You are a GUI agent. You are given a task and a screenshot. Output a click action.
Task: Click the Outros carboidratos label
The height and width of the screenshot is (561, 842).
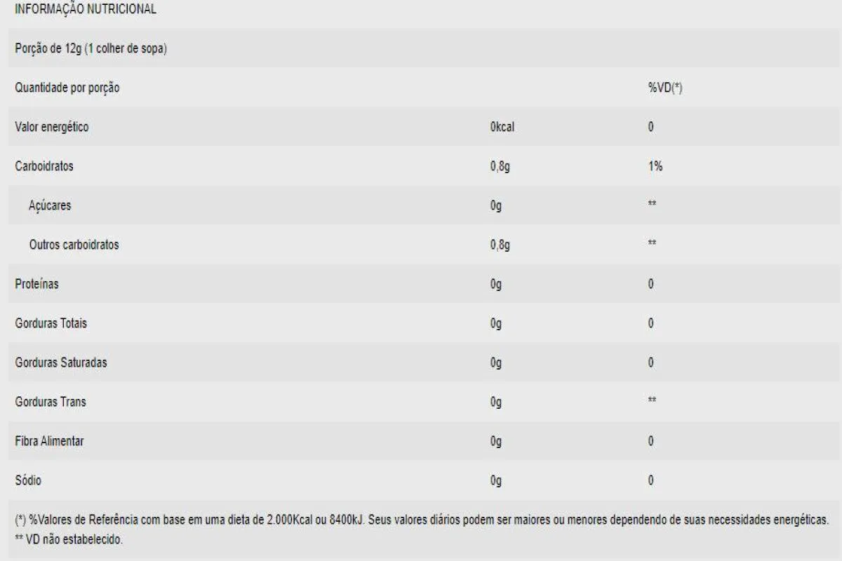[x=74, y=245]
